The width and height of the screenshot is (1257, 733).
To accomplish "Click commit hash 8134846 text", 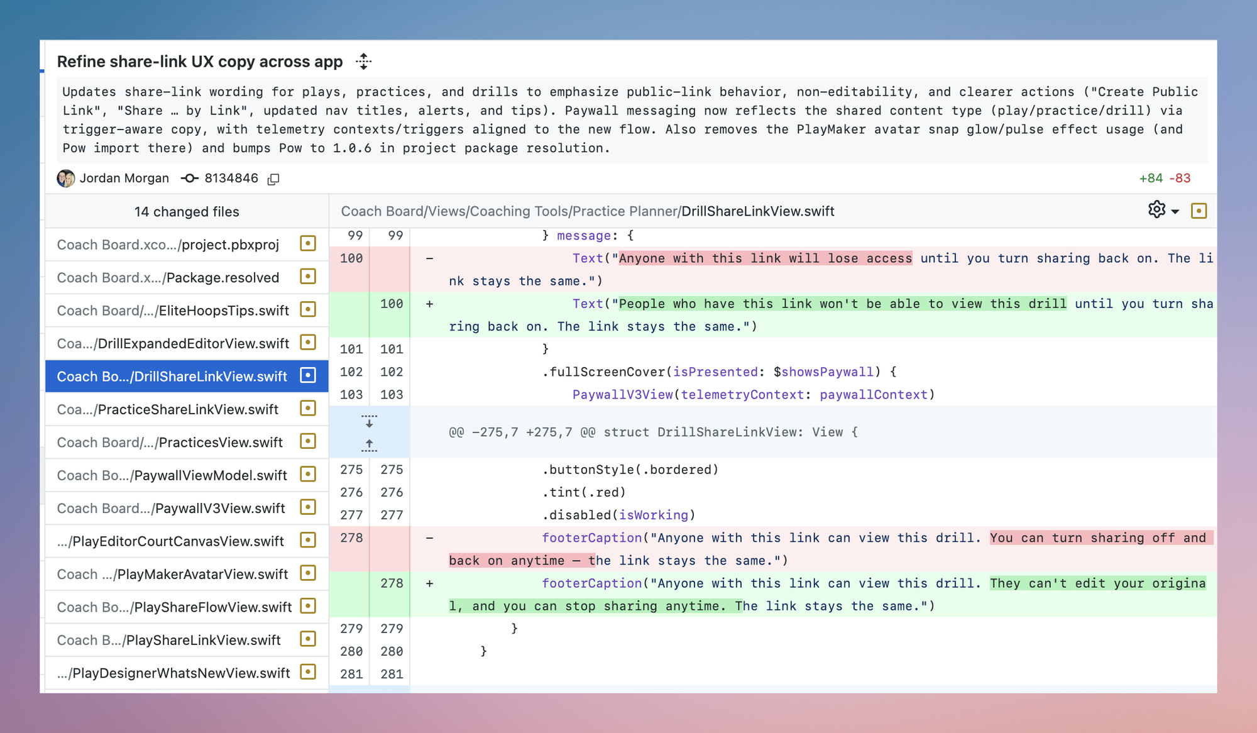I will 231,179.
